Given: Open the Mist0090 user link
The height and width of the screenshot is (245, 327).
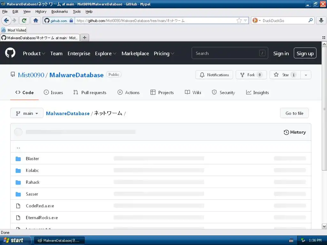Looking at the screenshot, I should (31, 75).
